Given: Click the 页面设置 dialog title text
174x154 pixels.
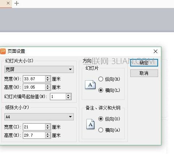Looking at the screenshot, I should point(16,51).
